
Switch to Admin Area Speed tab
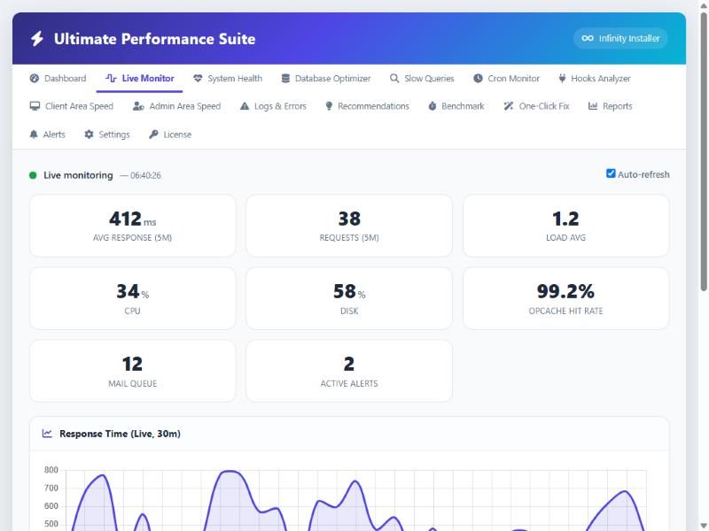[x=176, y=106]
